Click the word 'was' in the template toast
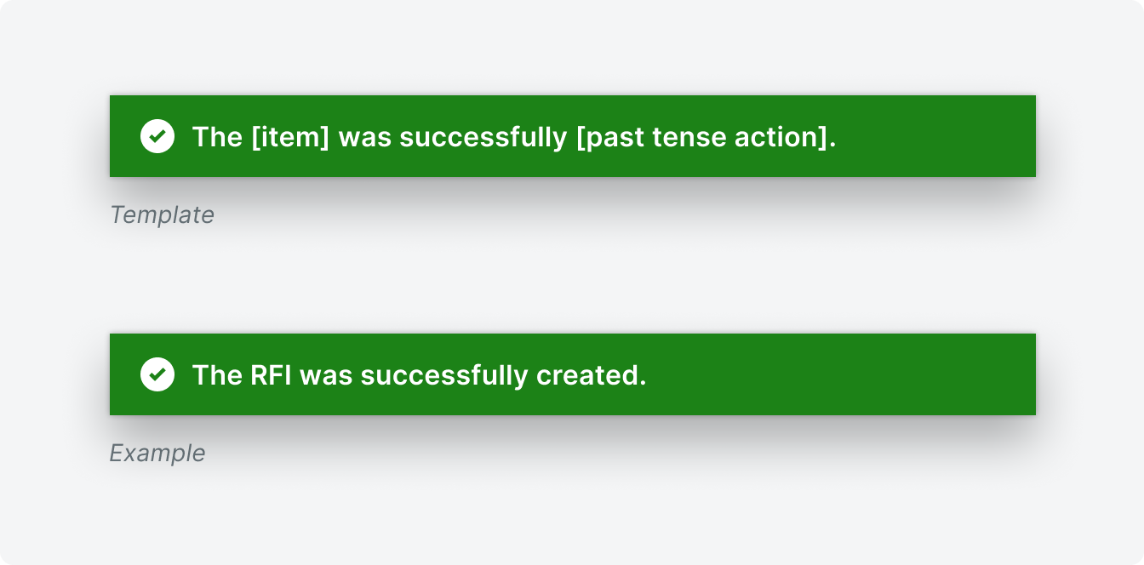The width and height of the screenshot is (1144, 565). tap(364, 137)
